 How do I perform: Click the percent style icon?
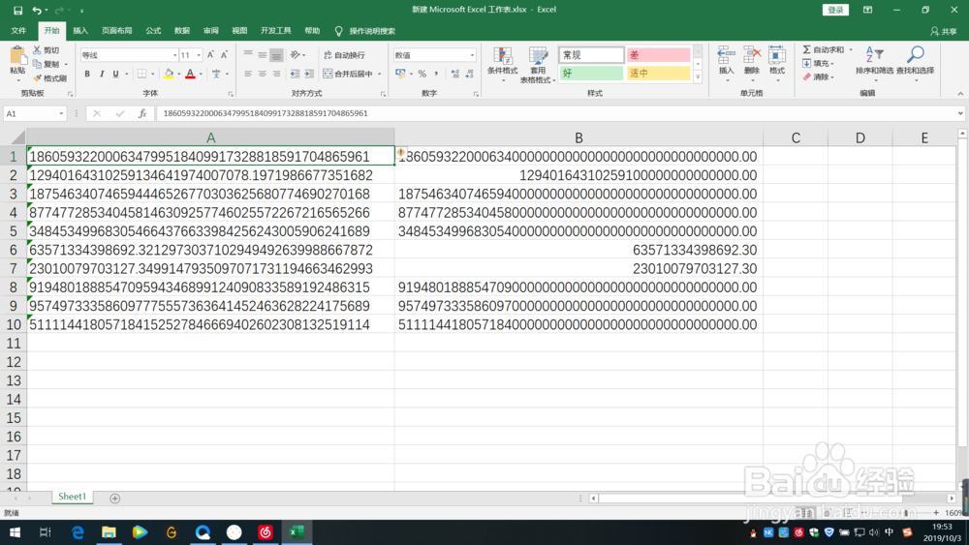[422, 75]
